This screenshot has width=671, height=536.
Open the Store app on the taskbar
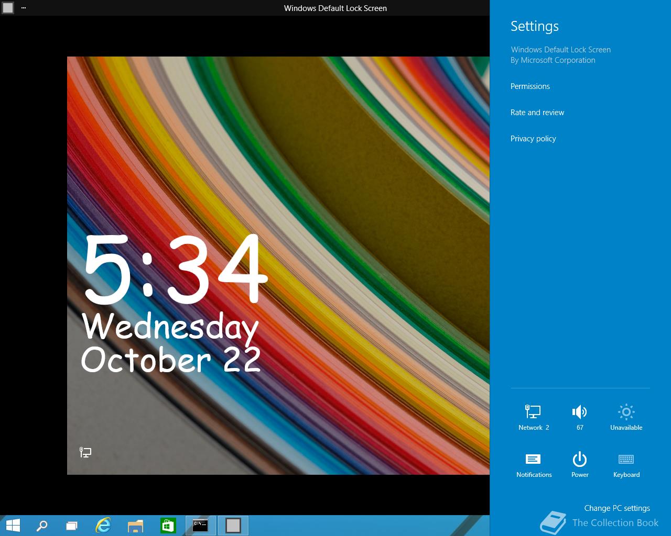pyautogui.click(x=168, y=526)
